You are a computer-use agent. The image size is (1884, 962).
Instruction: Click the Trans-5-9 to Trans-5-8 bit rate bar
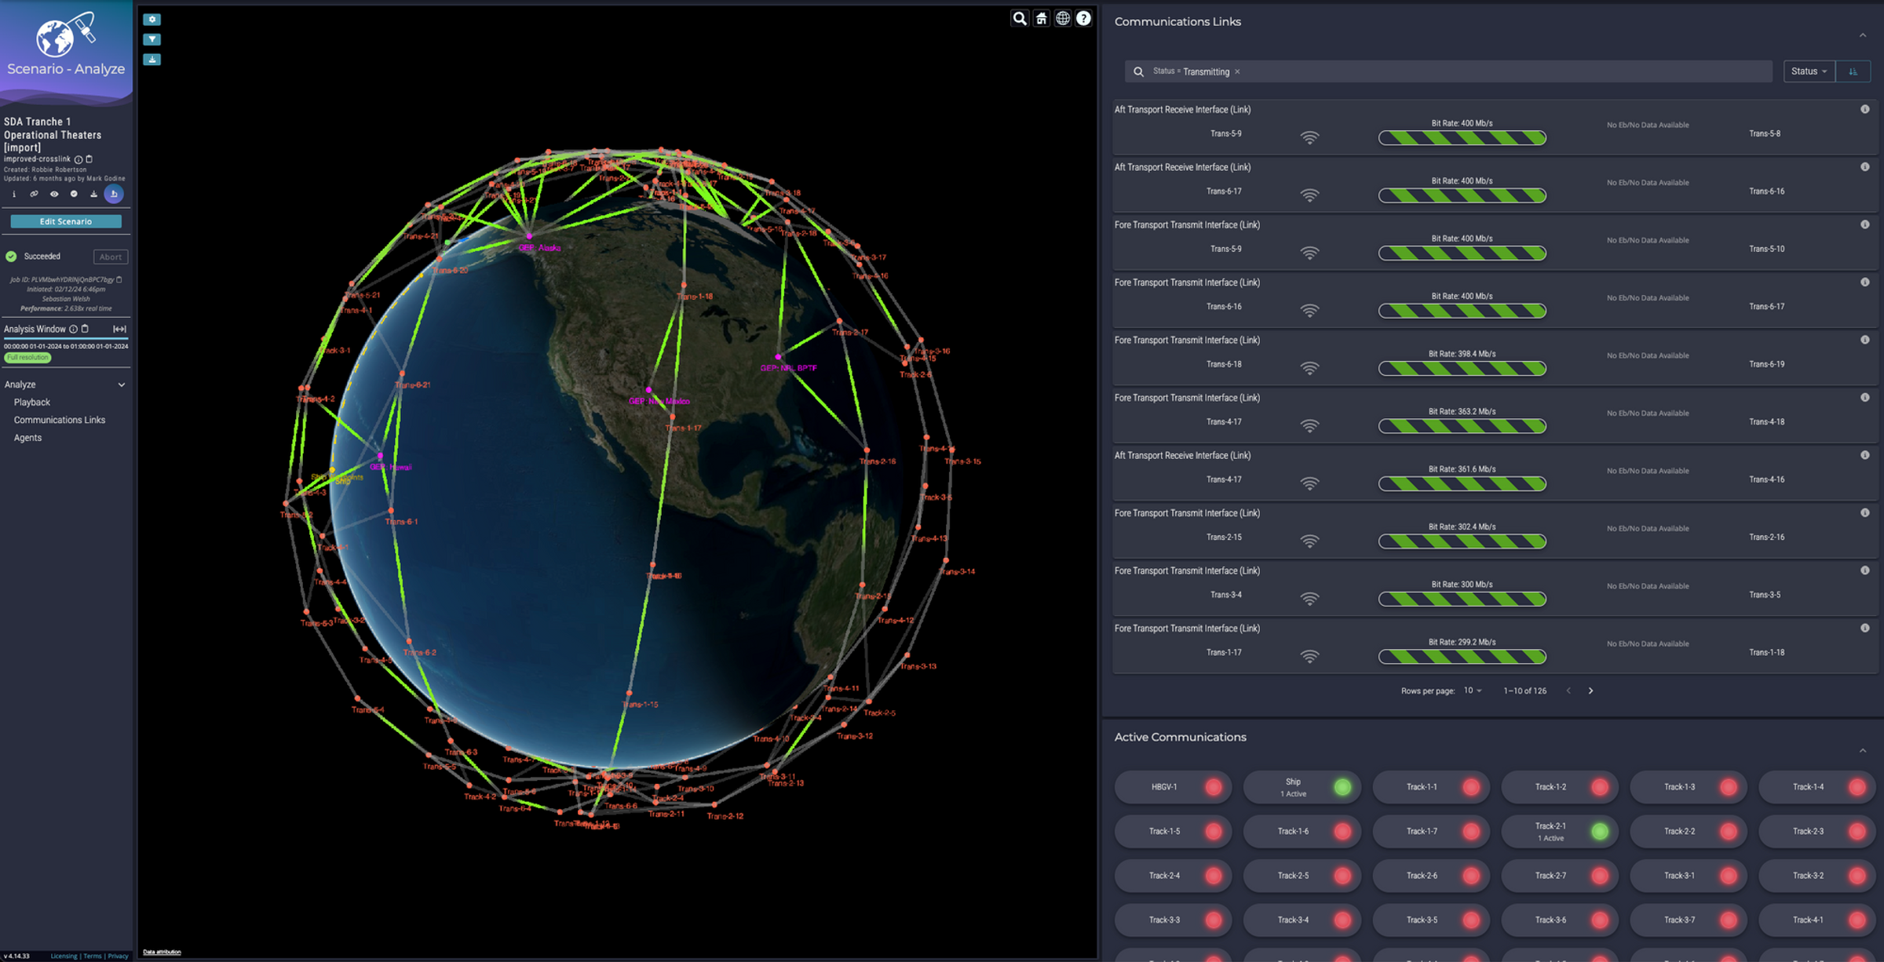click(1462, 138)
